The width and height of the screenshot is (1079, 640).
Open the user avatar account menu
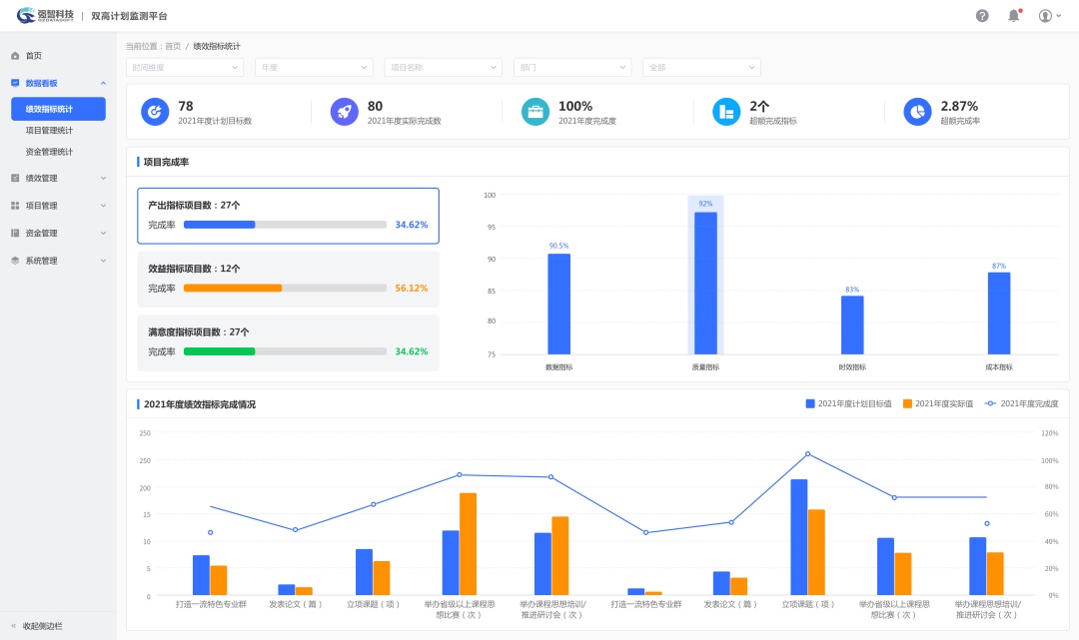(x=1048, y=16)
